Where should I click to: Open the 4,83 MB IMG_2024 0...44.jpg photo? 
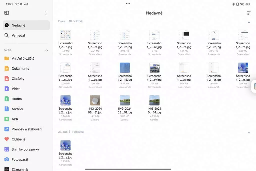[154, 100]
